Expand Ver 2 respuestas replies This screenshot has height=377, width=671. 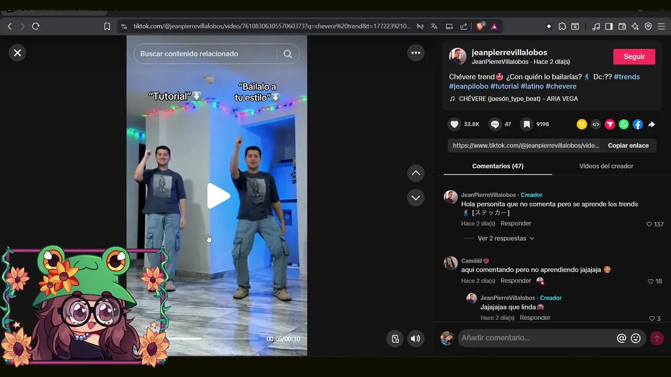506,238
